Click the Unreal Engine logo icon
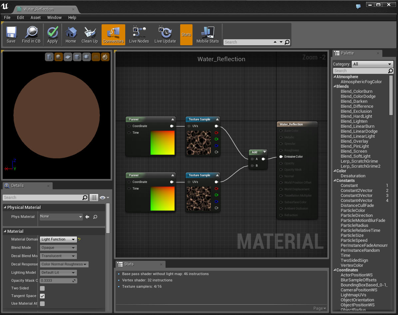Image resolution: width=398 pixels, height=315 pixels. pos(5,6)
